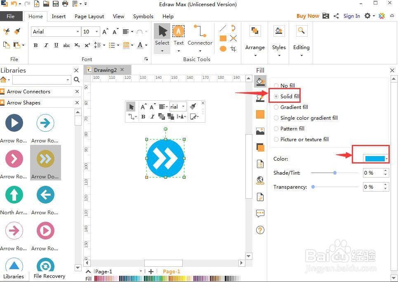Close the Arrow Shapes library

point(77,103)
